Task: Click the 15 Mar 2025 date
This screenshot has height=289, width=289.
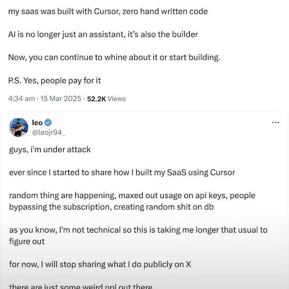Action: pyautogui.click(x=61, y=99)
